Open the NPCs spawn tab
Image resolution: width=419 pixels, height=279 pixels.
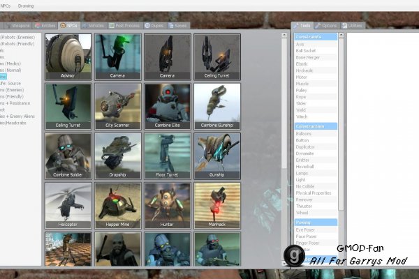coord(69,25)
